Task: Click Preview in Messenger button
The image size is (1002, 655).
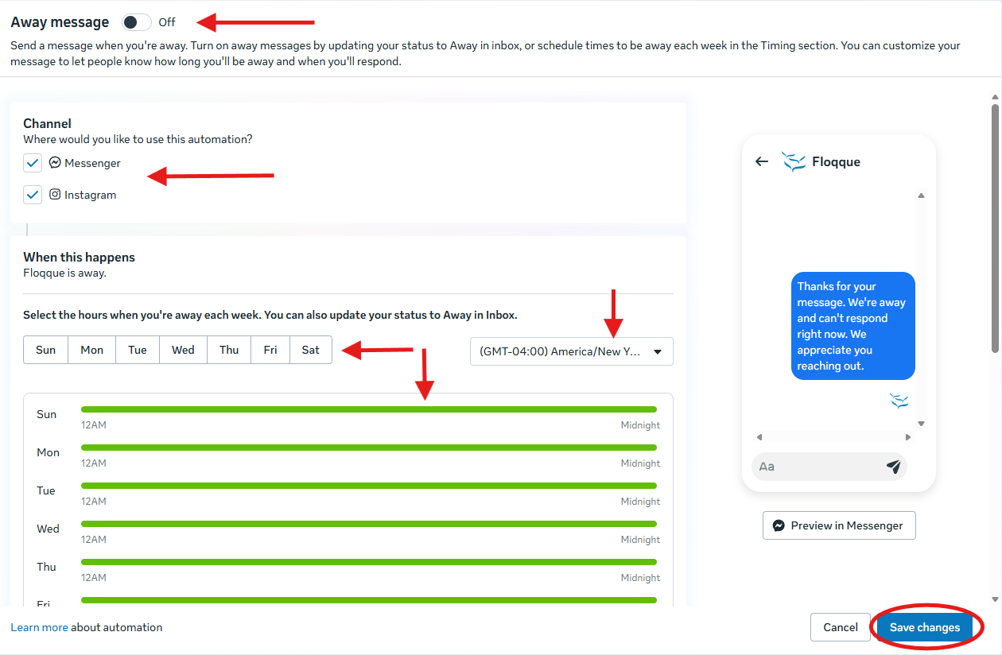Action: coord(839,525)
